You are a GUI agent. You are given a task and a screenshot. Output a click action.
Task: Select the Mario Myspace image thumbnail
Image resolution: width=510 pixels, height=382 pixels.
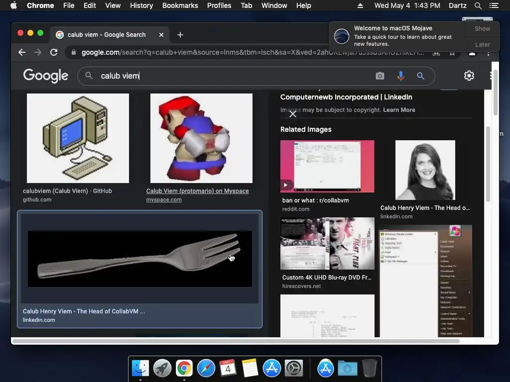pyautogui.click(x=201, y=138)
